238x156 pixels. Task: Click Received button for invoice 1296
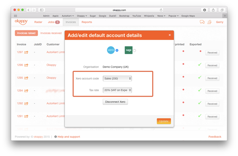[x=212, y=66]
